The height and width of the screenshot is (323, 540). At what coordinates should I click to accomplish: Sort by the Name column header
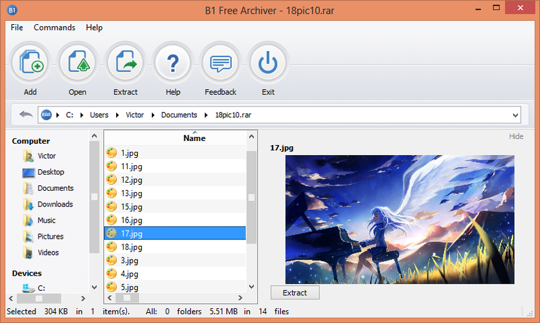coord(194,138)
